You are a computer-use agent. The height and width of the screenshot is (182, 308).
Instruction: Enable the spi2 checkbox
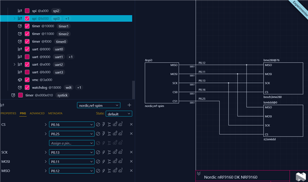[27, 11]
